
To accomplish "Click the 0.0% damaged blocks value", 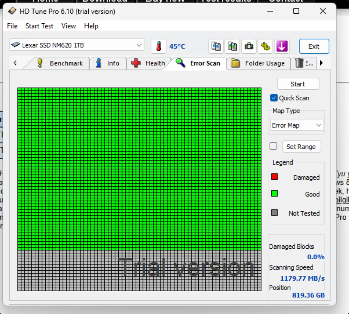I will pyautogui.click(x=316, y=257).
